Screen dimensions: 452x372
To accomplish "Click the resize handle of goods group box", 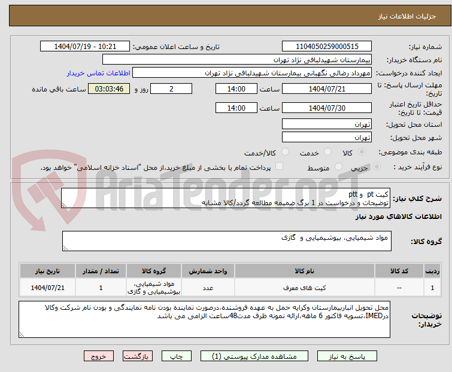I will pyautogui.click(x=65, y=248).
